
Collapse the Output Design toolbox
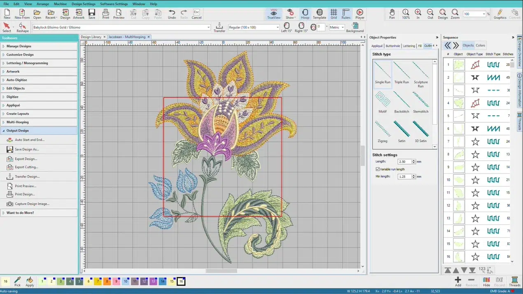(39, 131)
